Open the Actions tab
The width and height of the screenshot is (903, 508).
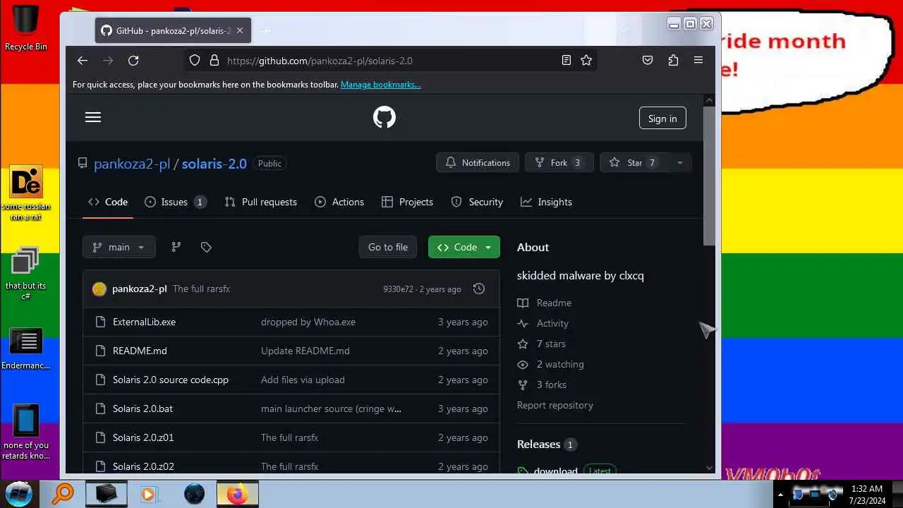[x=339, y=202]
